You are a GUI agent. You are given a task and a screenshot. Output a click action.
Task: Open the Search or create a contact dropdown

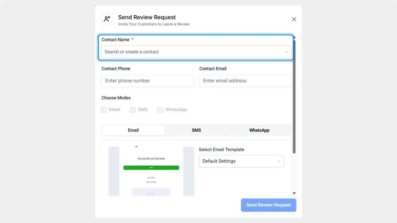[x=196, y=52]
